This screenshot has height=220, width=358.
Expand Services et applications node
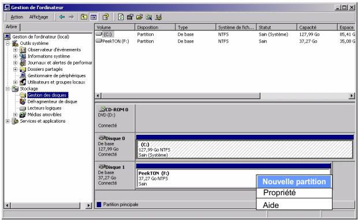[8, 121]
